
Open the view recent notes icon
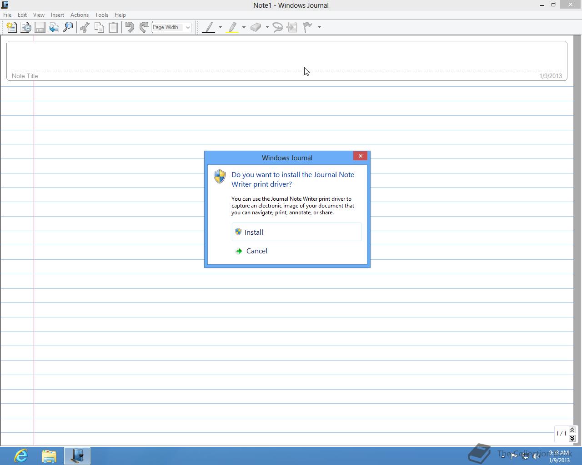[26, 27]
